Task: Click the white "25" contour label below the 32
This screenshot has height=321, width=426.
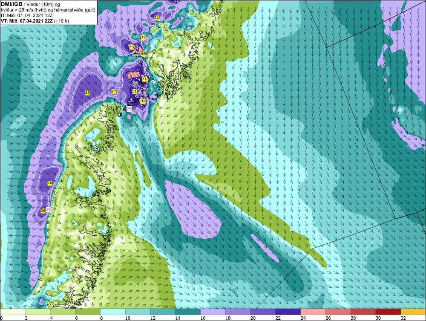Action: (130, 109)
